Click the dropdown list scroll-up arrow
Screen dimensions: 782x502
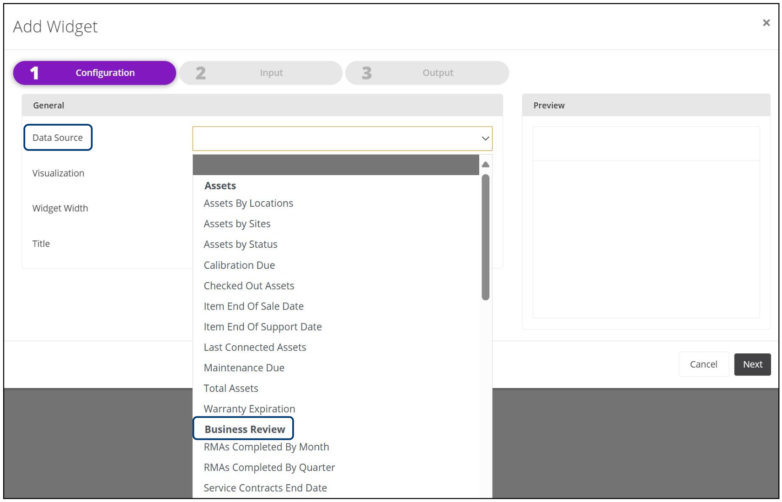click(x=486, y=165)
